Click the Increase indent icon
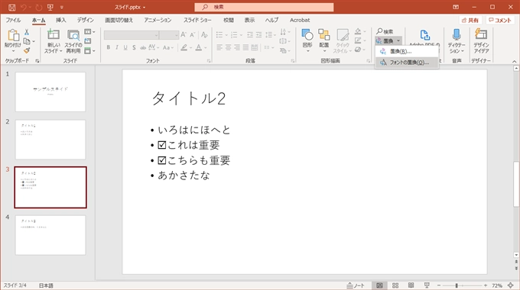Viewport: 520px width, 290px height. (258, 35)
